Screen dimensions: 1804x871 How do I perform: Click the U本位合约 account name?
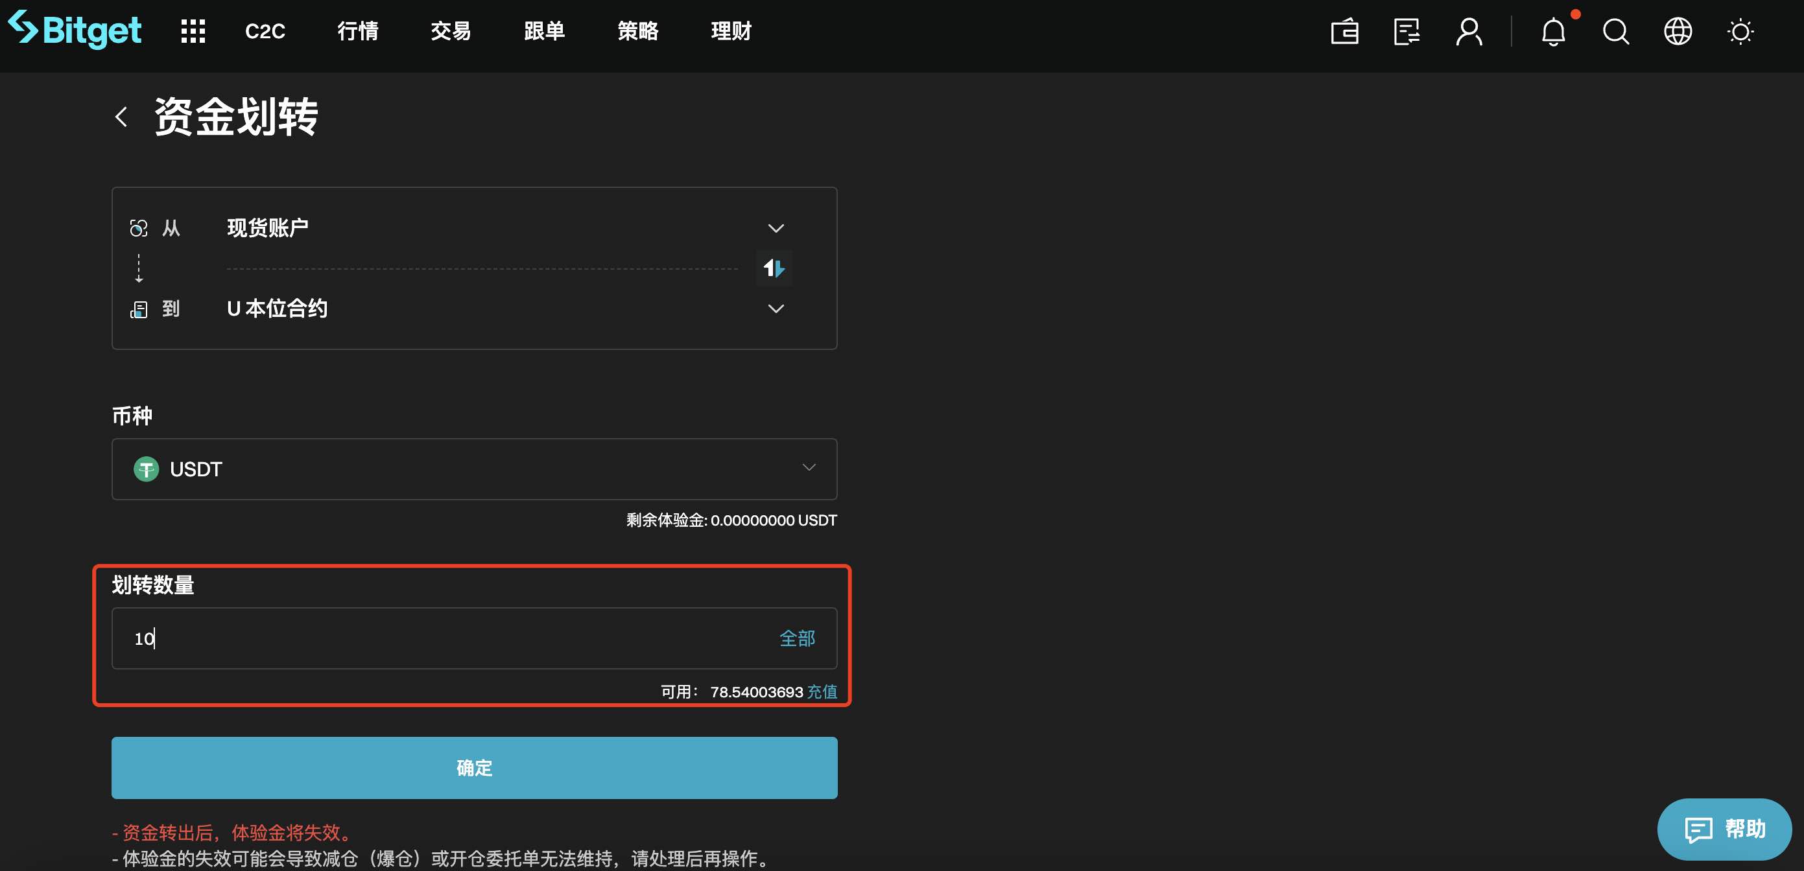point(278,308)
